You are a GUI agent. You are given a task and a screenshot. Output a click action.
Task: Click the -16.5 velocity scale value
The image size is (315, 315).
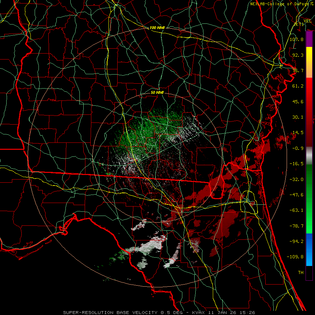click(x=296, y=164)
